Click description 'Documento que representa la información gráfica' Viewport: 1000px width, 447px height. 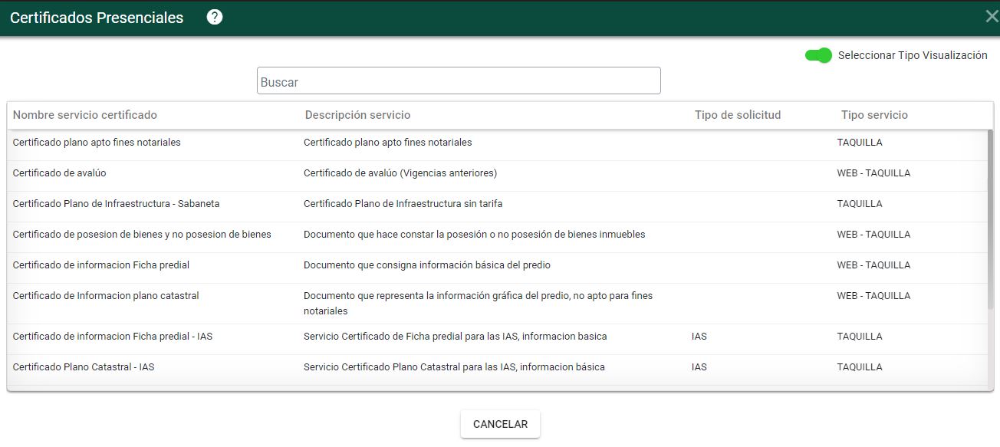point(479,304)
